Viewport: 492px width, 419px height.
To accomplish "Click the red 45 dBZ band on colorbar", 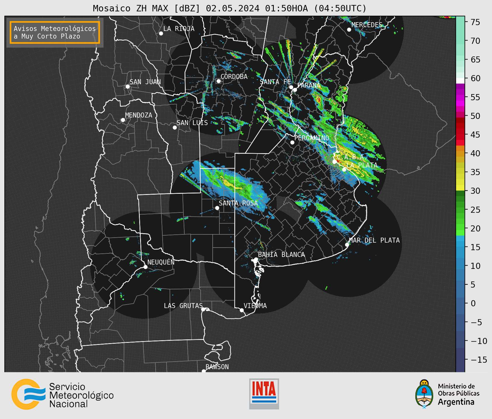I will pyautogui.click(x=460, y=134).
